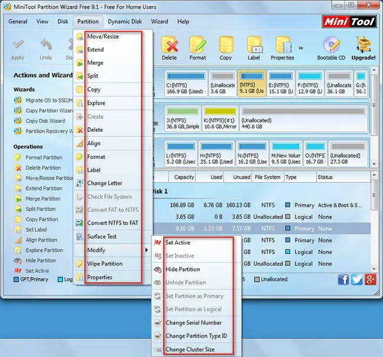The image size is (383, 357).
Task: Click the disk map vertical scrollbar
Action: pyautogui.click(x=374, y=105)
